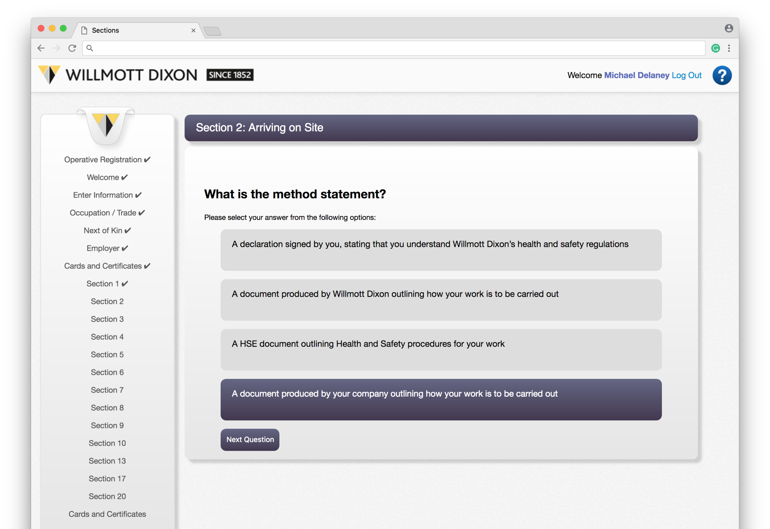Viewport: 770px width, 529px height.
Task: Go to Section 2 in the sidebar
Action: (x=107, y=302)
